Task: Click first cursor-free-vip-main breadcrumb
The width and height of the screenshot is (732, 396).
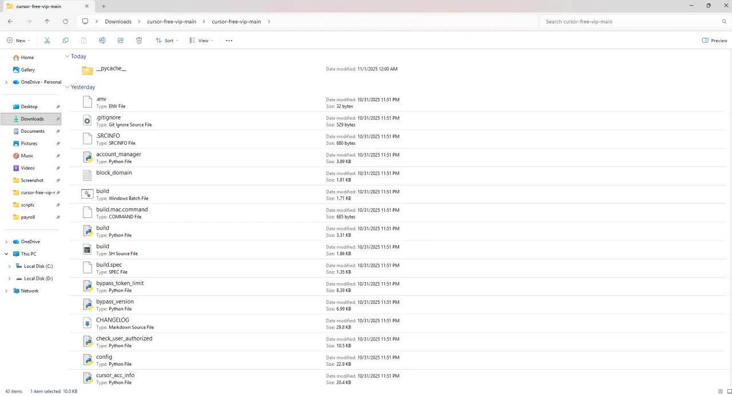Action: [x=172, y=22]
